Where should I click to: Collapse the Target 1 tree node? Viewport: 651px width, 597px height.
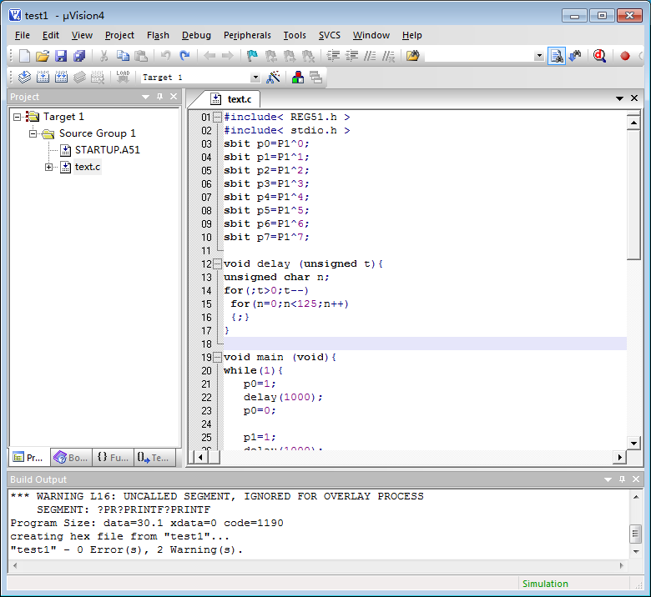[x=17, y=117]
